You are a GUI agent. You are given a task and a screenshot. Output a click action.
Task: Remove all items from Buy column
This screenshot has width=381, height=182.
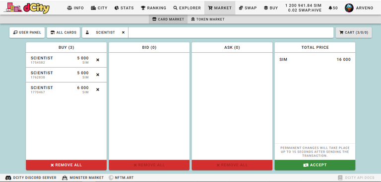[x=66, y=165]
